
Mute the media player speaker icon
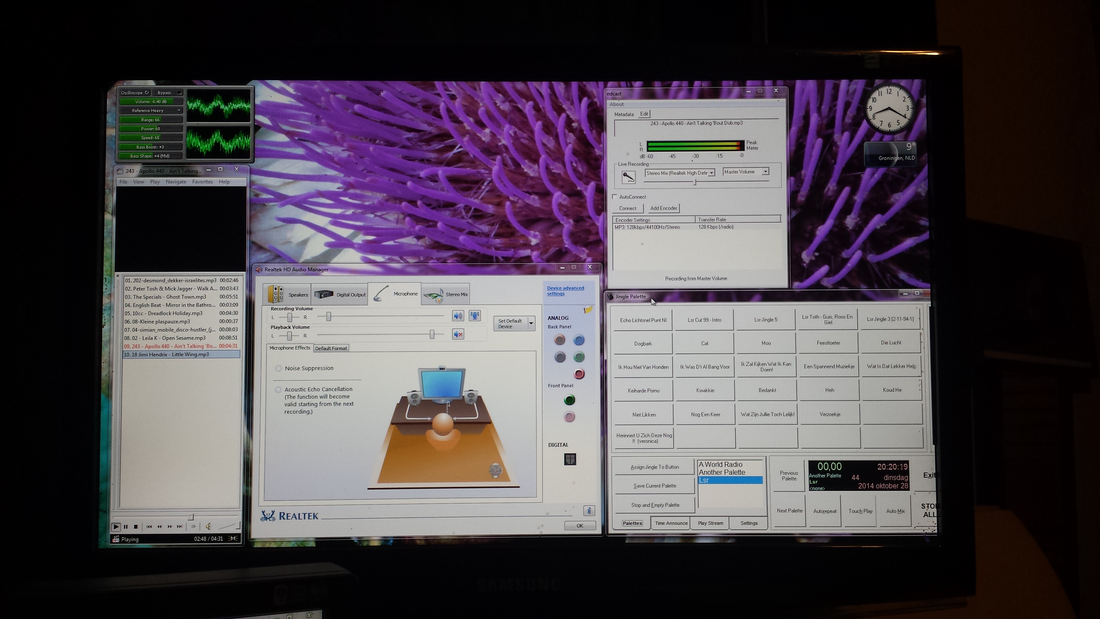208,527
